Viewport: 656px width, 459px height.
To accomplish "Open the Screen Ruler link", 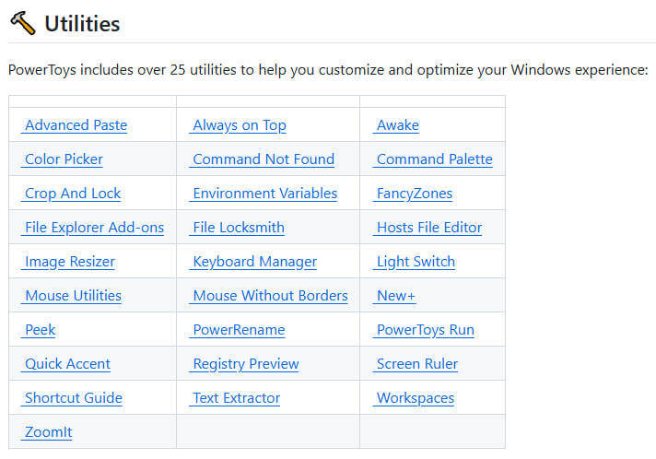I will pyautogui.click(x=416, y=363).
